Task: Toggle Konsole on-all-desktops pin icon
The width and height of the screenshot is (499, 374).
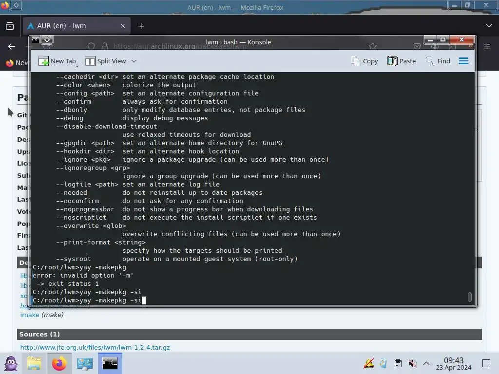Action: coord(47,40)
